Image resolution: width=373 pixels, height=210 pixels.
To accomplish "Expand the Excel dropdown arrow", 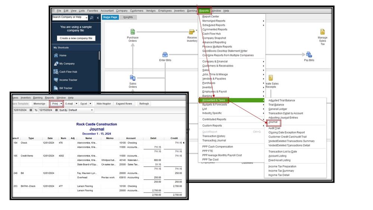I will tap(90, 104).
